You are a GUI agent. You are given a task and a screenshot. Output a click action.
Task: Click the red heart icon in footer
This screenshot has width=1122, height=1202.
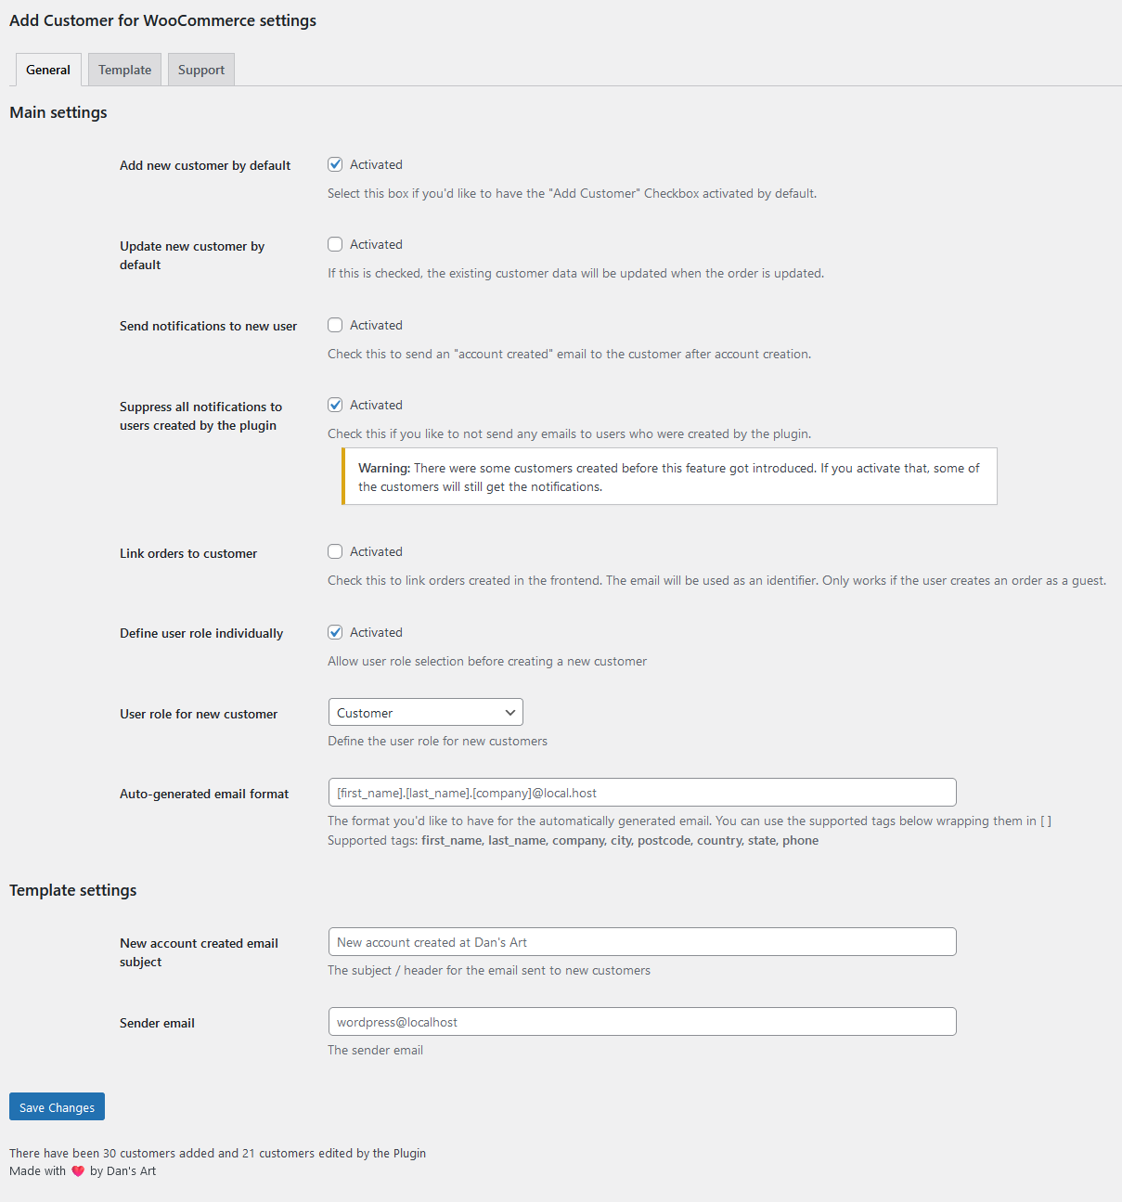point(78,1171)
